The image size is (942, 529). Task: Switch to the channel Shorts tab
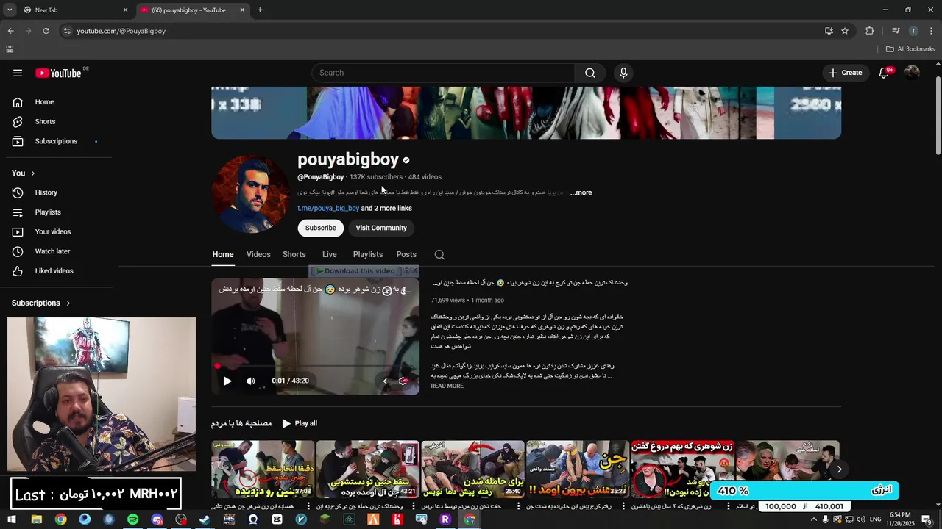(x=294, y=254)
